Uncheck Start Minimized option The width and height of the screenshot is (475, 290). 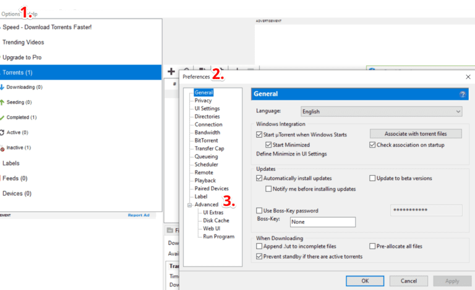pos(268,145)
